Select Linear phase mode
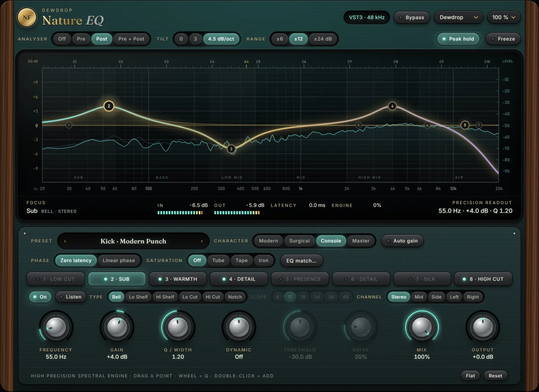This screenshot has height=392, width=539. [119, 260]
